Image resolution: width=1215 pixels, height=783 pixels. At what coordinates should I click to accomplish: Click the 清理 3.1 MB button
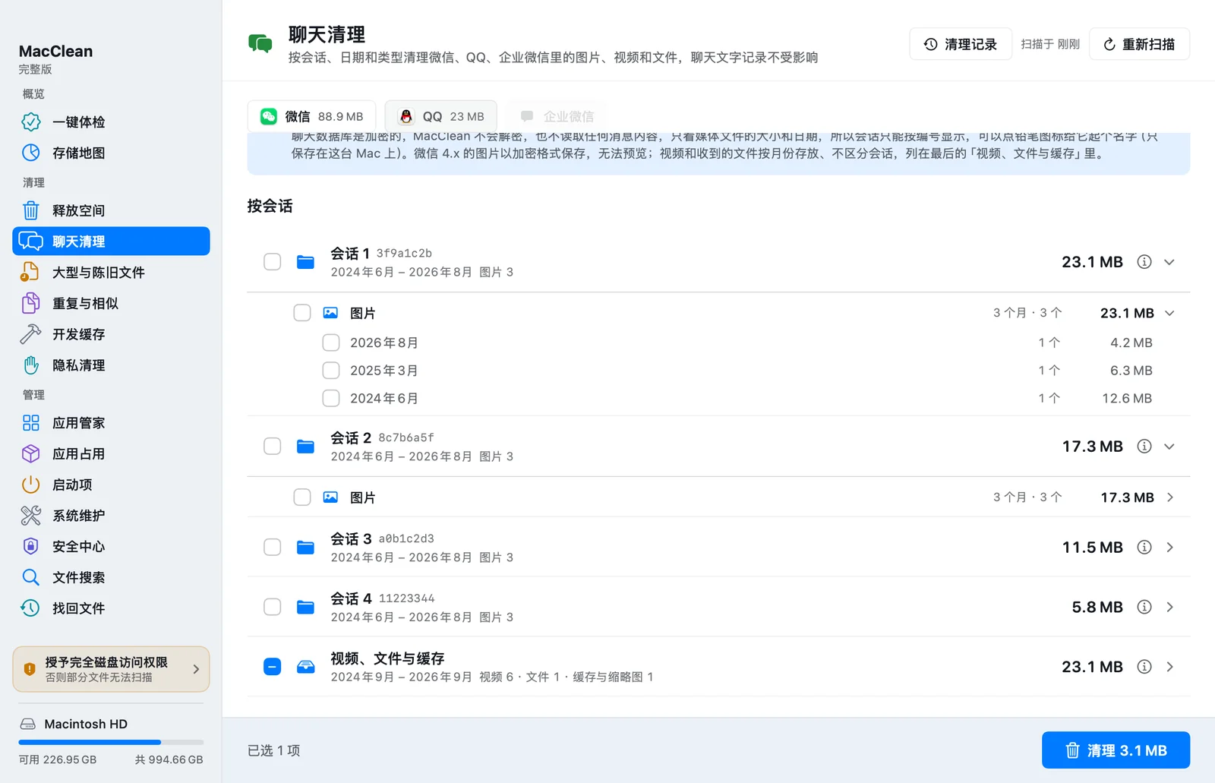pyautogui.click(x=1116, y=750)
